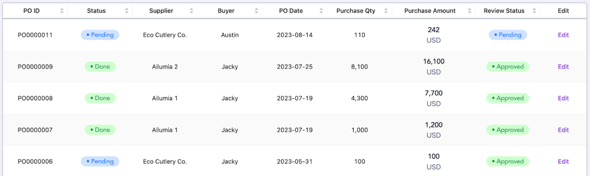Click the Edit column header
590x176 pixels.
[563, 11]
